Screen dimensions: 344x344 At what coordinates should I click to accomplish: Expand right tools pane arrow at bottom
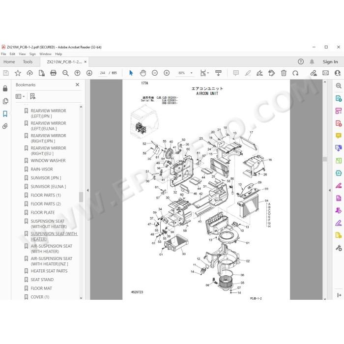(x=339, y=295)
